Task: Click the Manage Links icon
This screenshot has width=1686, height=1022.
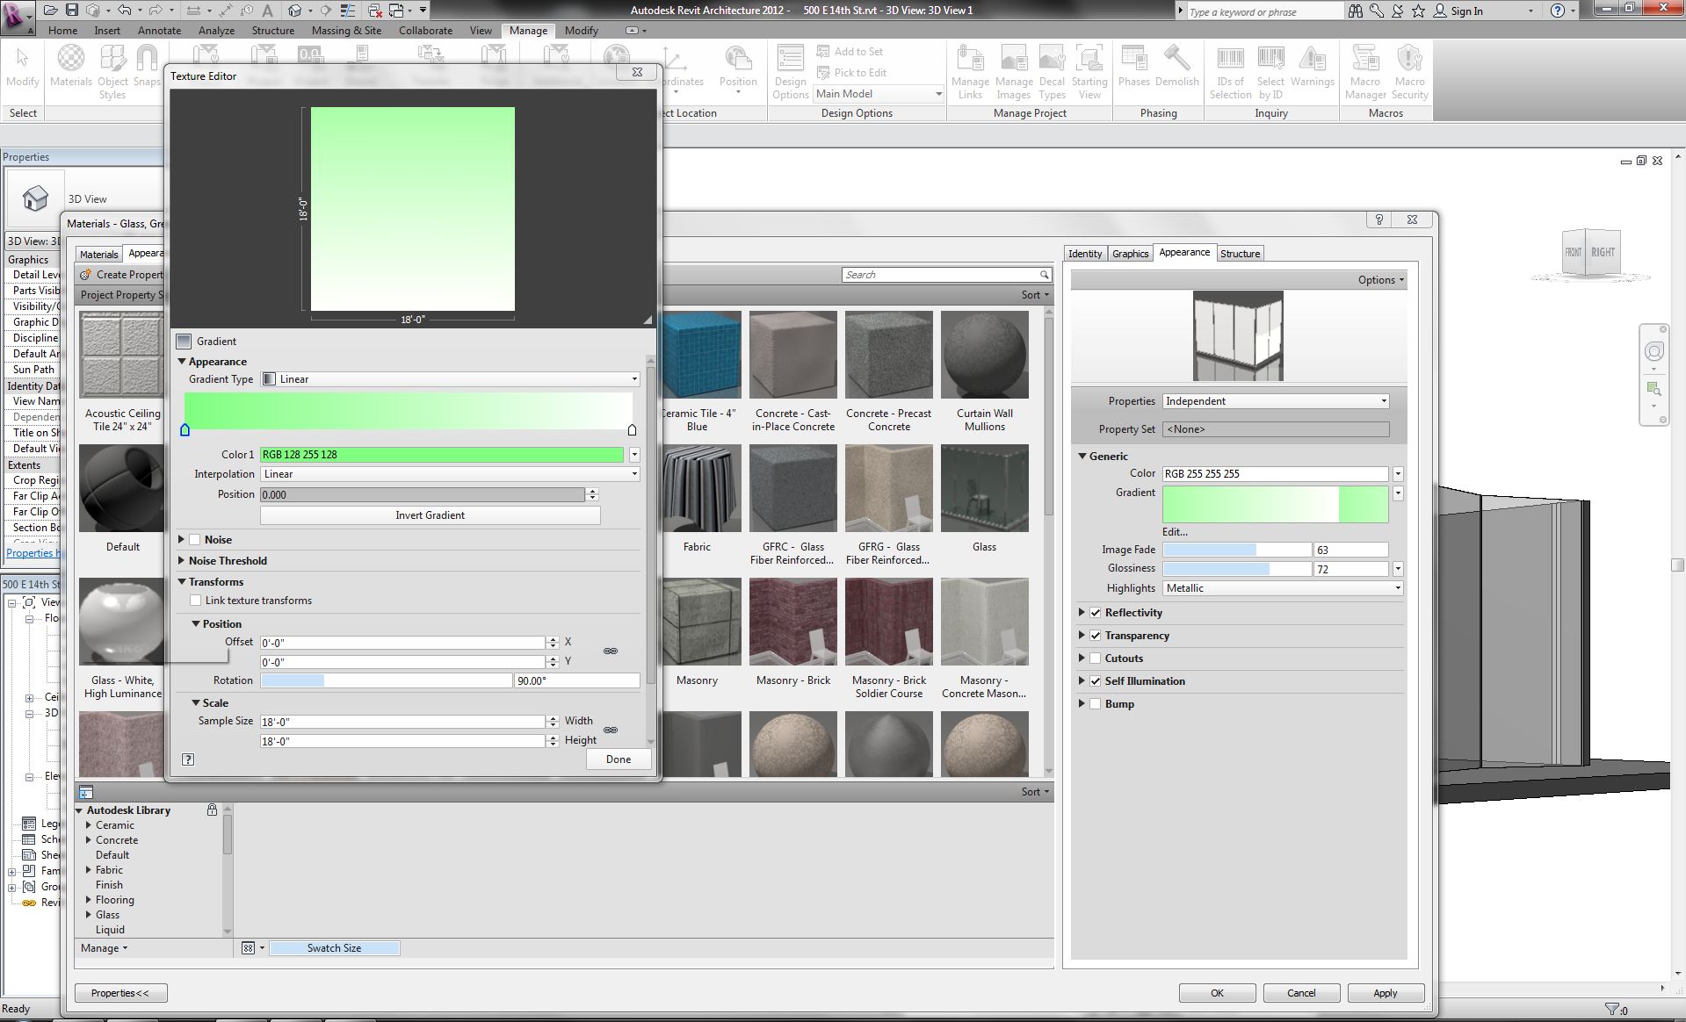Action: click(970, 71)
